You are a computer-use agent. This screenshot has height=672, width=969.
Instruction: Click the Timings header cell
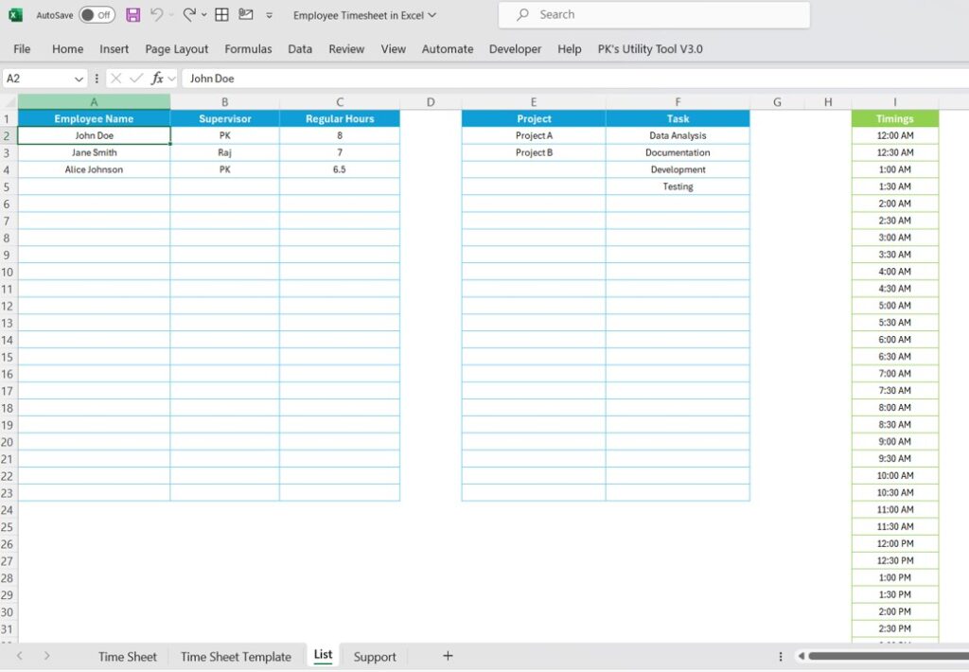pyautogui.click(x=895, y=118)
